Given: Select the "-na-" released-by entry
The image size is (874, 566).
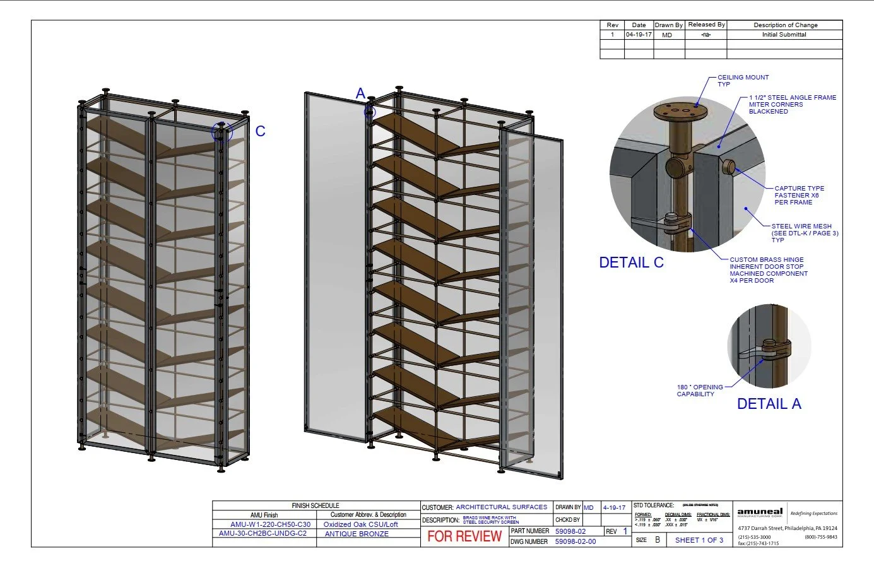Looking at the screenshot, I should pyautogui.click(x=706, y=35).
